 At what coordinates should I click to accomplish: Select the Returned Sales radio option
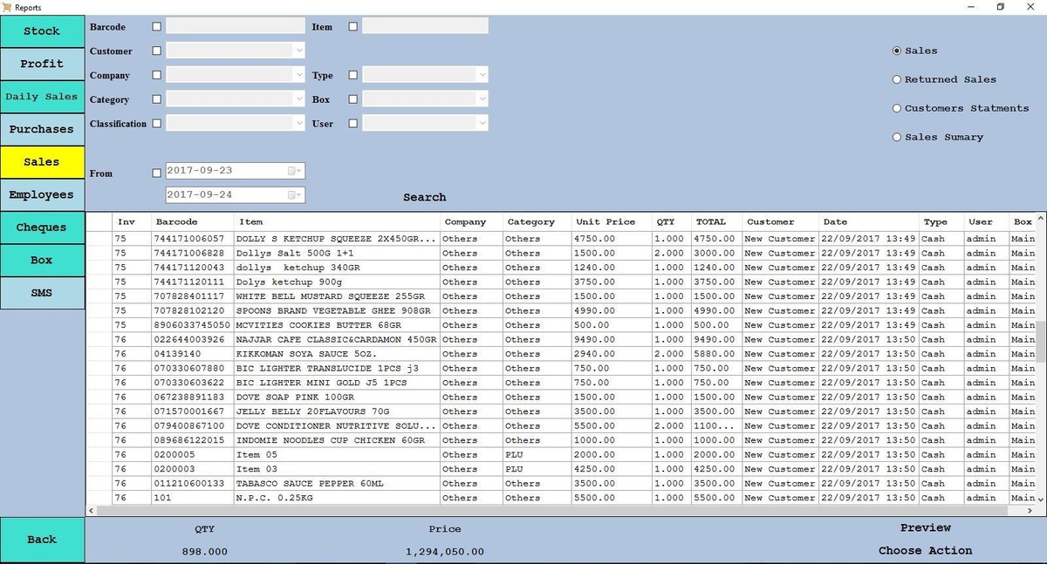pos(897,79)
